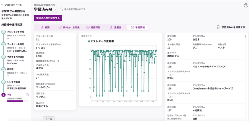Screen dimensions: 249x121
Task: Click ベルヌーイ分布ナイーブベイズ algorithm entry
Action: (x=209, y=67)
